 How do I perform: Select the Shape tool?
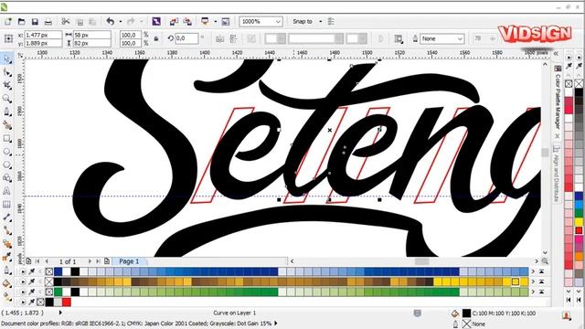tap(6, 72)
